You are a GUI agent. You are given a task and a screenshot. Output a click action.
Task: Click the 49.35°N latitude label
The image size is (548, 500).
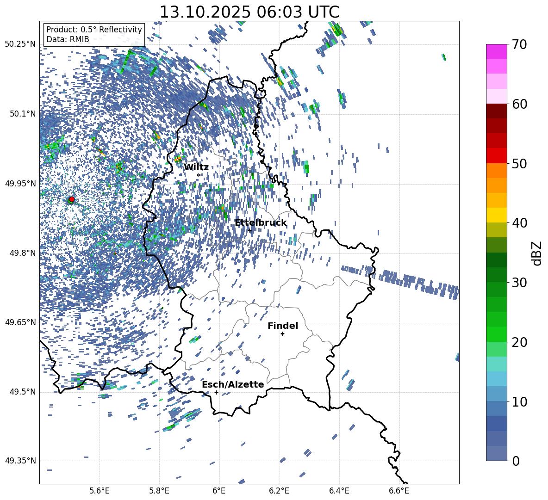click(20, 461)
